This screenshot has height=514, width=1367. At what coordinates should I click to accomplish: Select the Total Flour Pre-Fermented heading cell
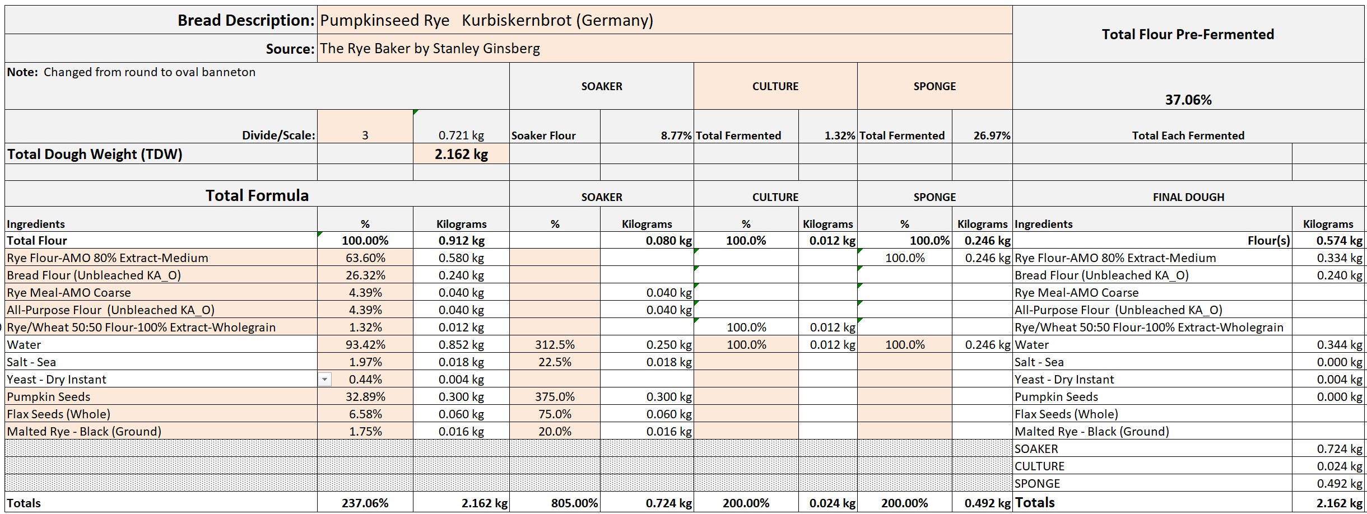point(1187,35)
